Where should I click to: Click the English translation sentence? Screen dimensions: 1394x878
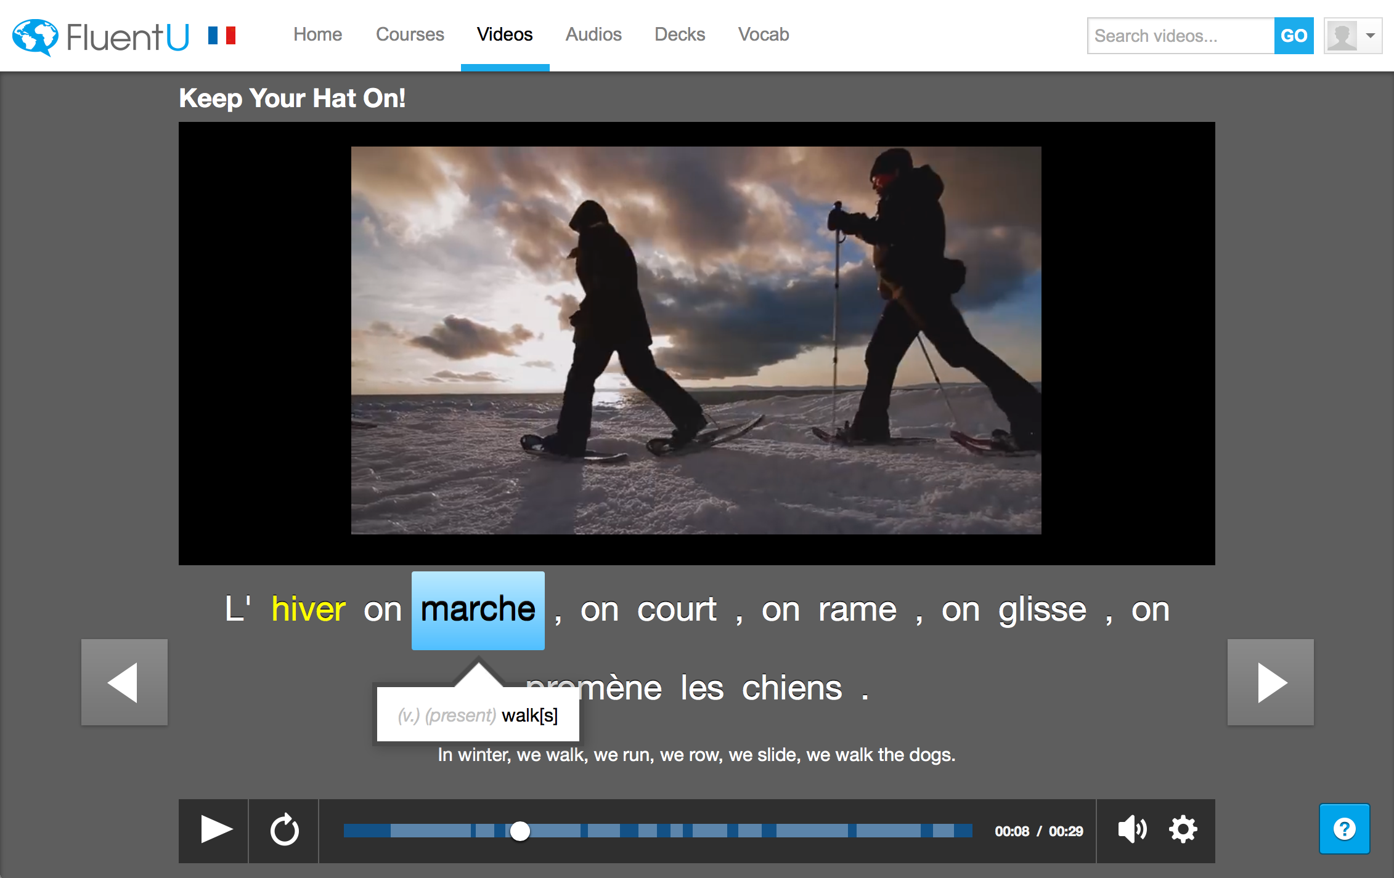pyautogui.click(x=696, y=755)
